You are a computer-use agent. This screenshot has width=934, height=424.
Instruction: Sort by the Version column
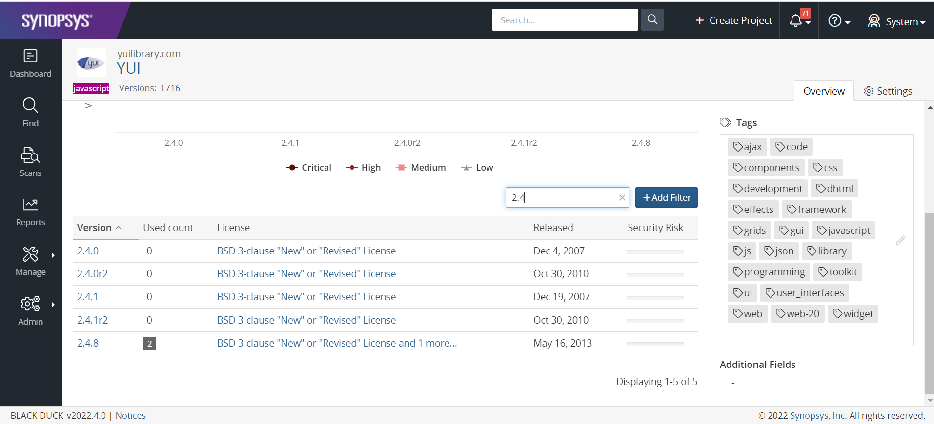coord(99,228)
